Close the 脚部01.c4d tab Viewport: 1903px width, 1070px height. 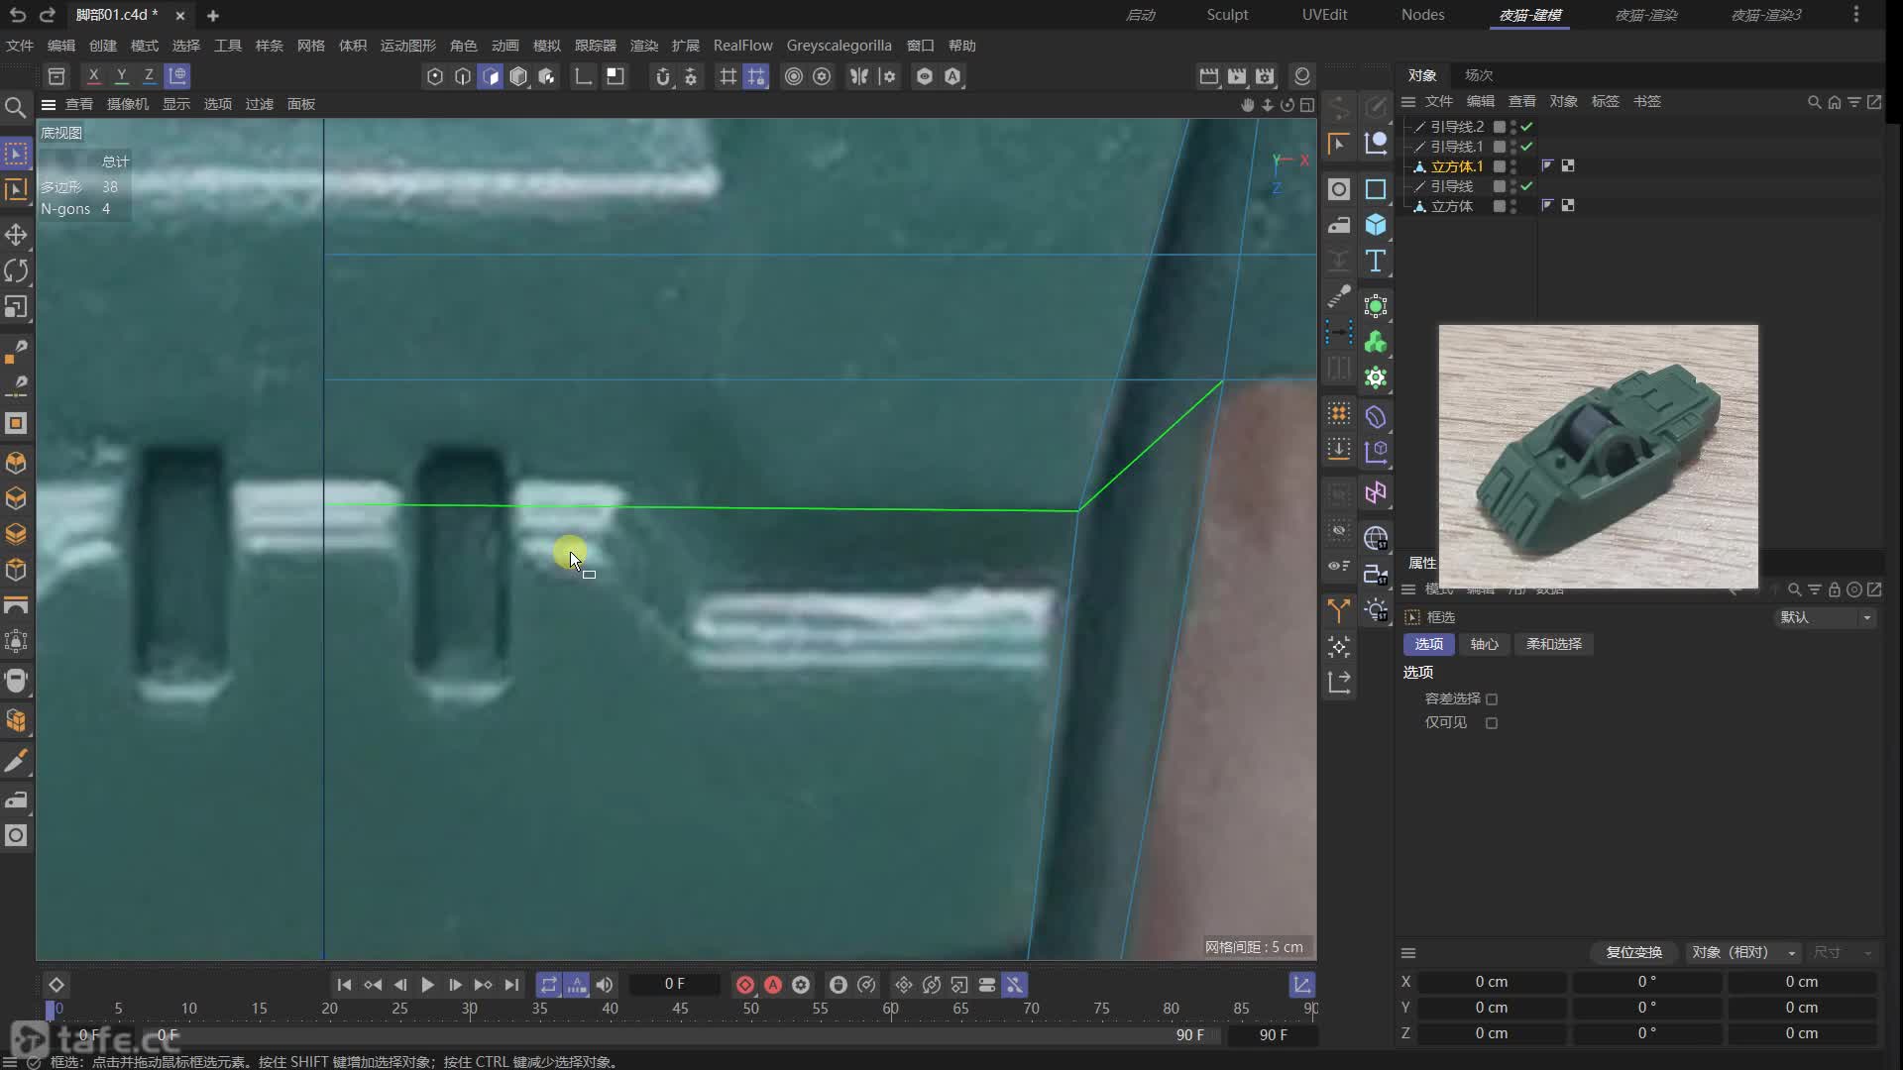coord(179,15)
